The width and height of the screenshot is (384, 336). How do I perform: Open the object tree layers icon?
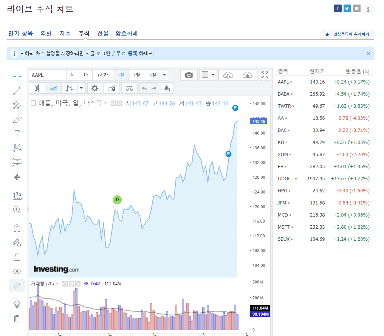tap(17, 304)
